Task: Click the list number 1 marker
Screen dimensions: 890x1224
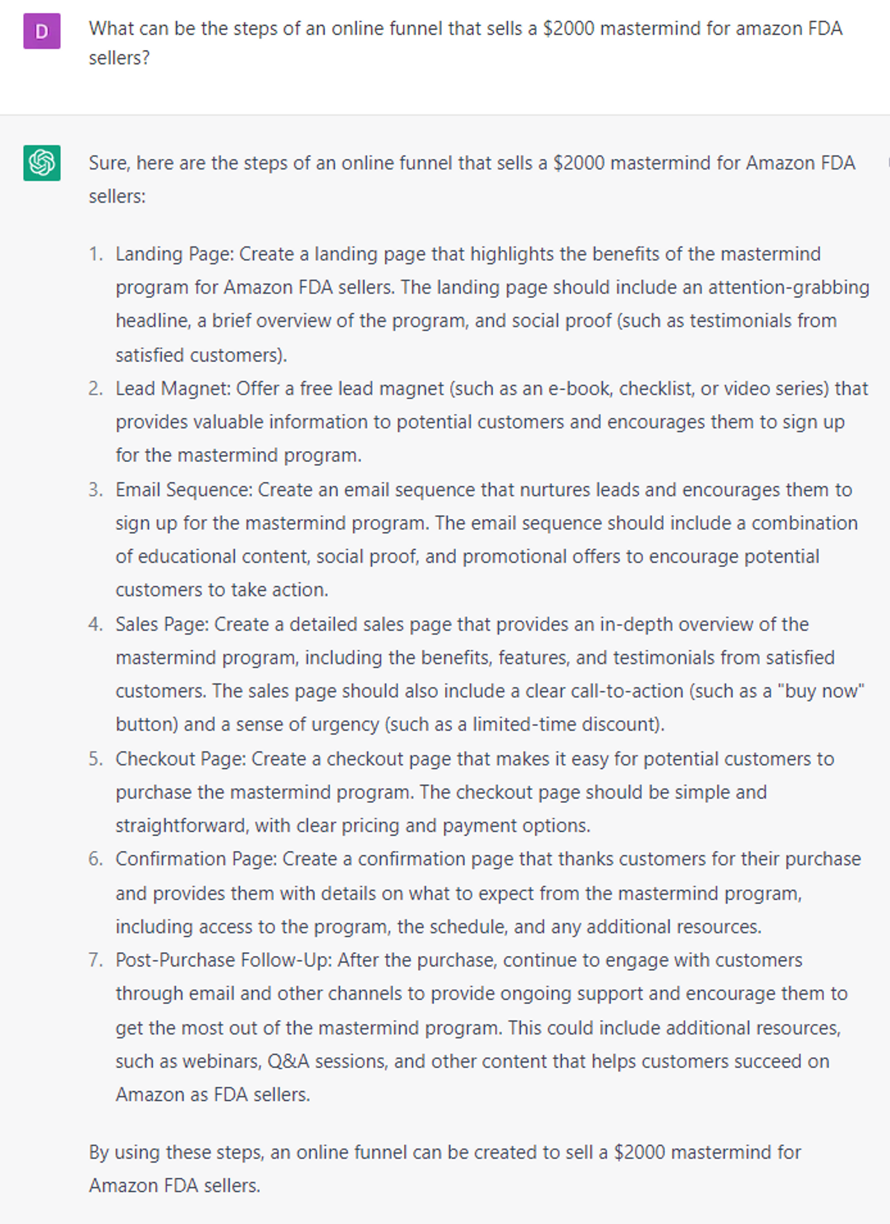Action: point(95,254)
